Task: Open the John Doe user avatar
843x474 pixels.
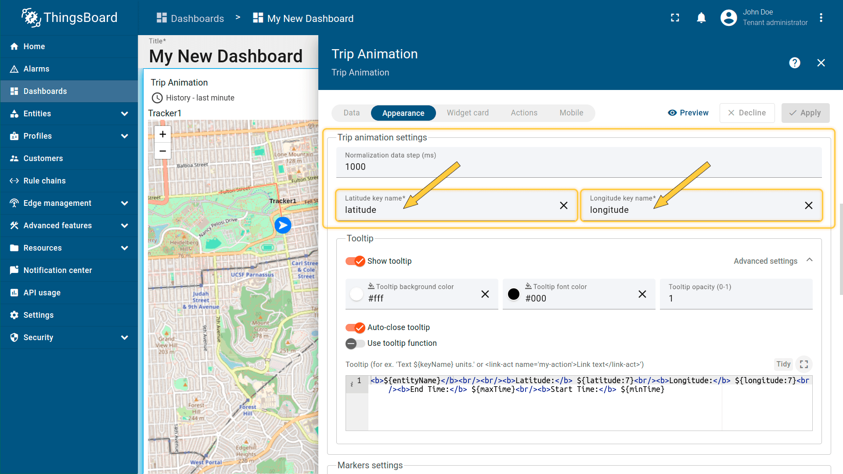Action: click(x=728, y=18)
